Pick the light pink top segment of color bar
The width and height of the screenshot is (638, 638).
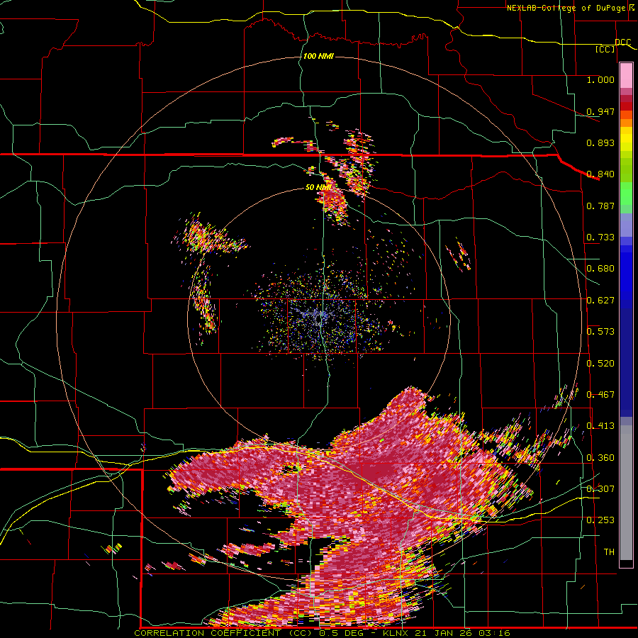click(626, 75)
